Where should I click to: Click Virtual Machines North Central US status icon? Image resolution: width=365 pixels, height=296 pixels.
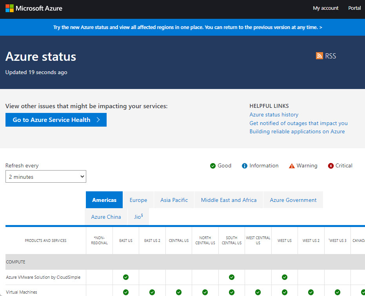pyautogui.click(x=205, y=292)
